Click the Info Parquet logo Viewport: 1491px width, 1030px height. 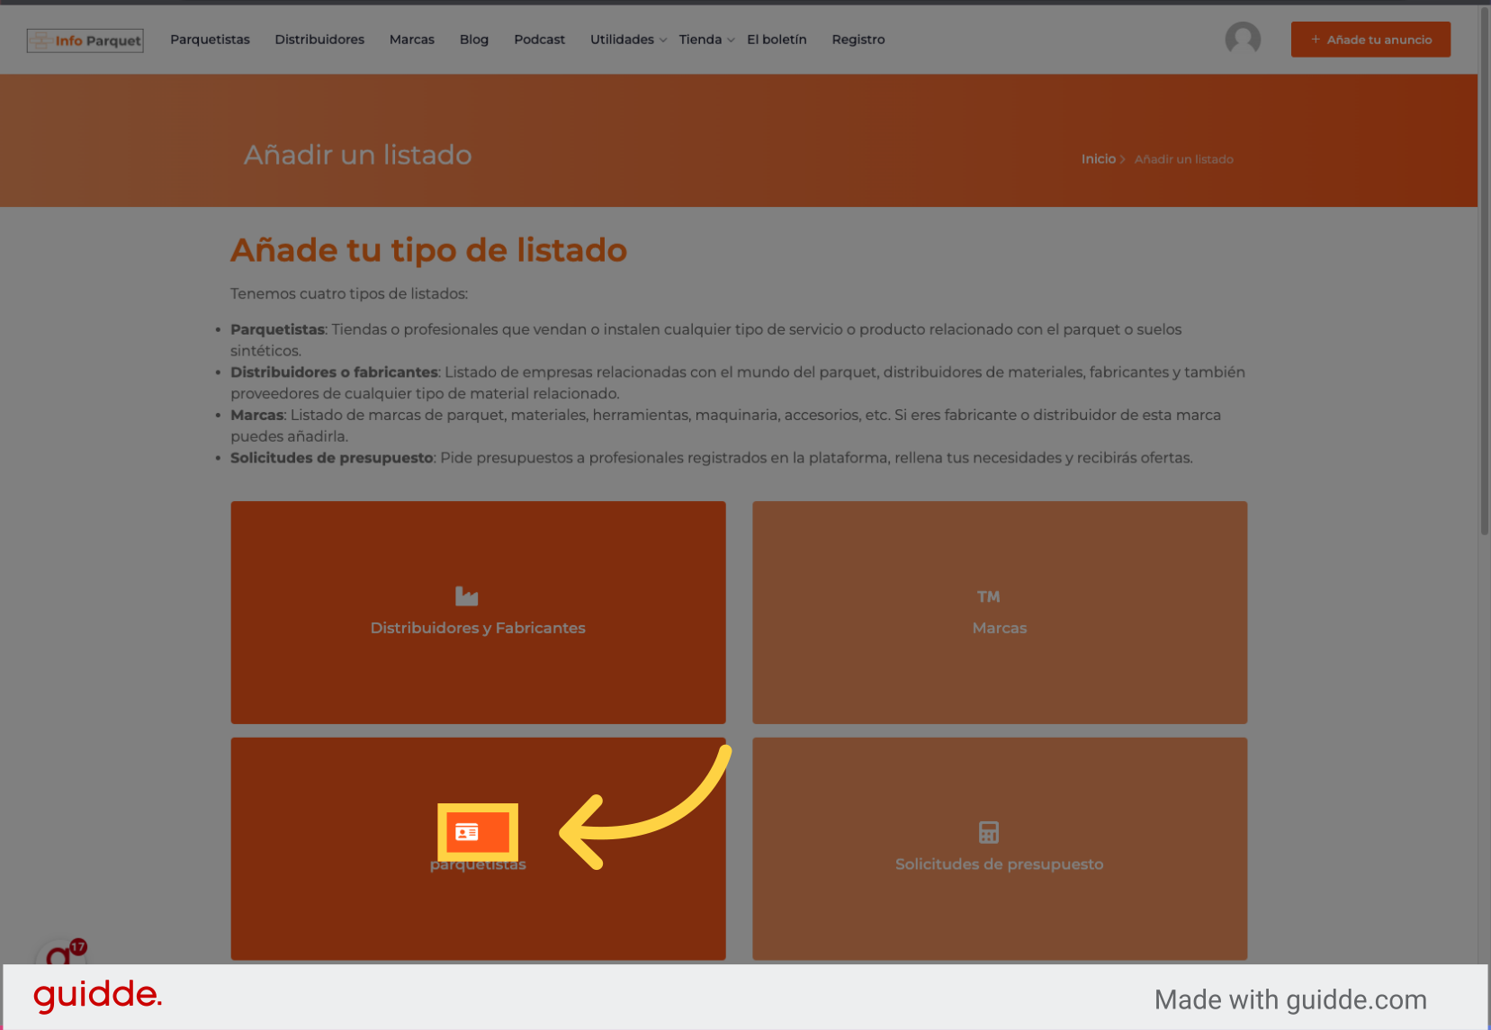85,40
